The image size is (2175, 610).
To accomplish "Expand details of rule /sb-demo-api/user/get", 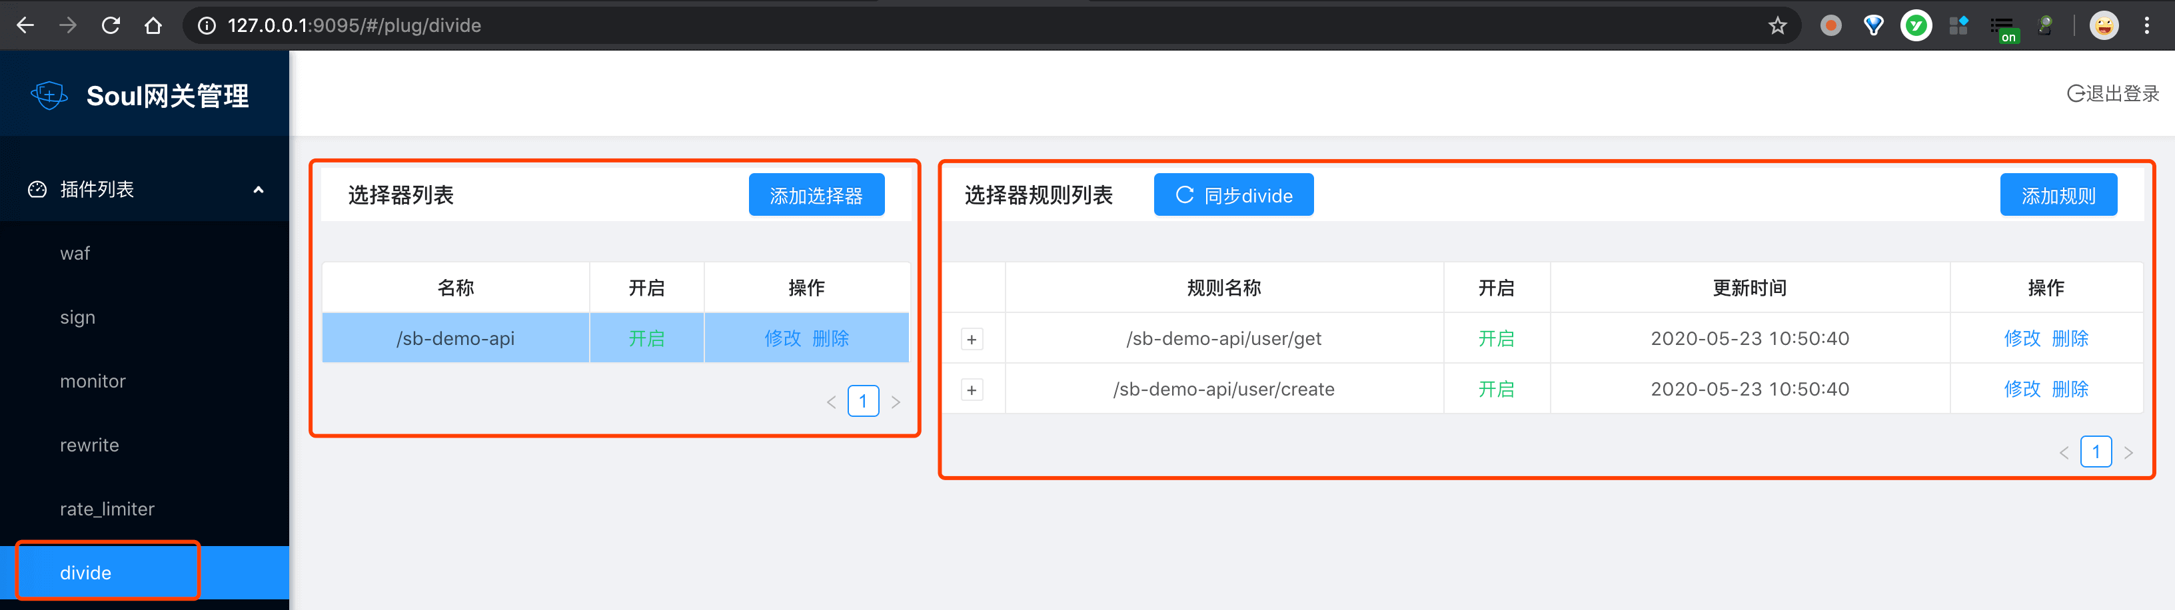I will [x=972, y=338].
